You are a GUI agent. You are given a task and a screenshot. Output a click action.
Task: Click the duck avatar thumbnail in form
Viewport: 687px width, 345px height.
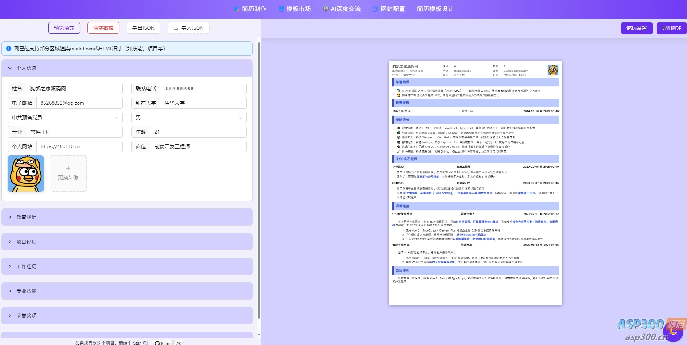[x=26, y=174]
